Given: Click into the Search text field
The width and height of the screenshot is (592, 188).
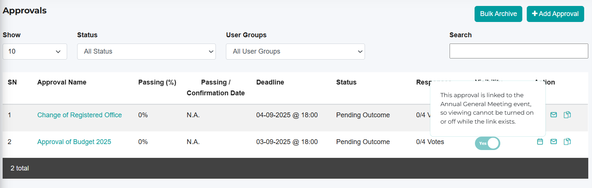Looking at the screenshot, I should (x=519, y=51).
